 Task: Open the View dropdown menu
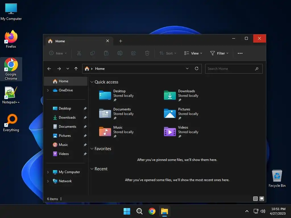pos(193,53)
